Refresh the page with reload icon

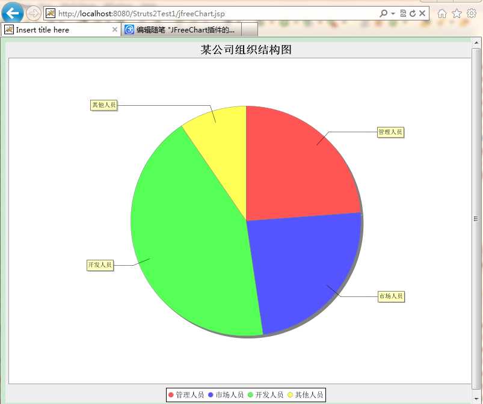[x=413, y=13]
